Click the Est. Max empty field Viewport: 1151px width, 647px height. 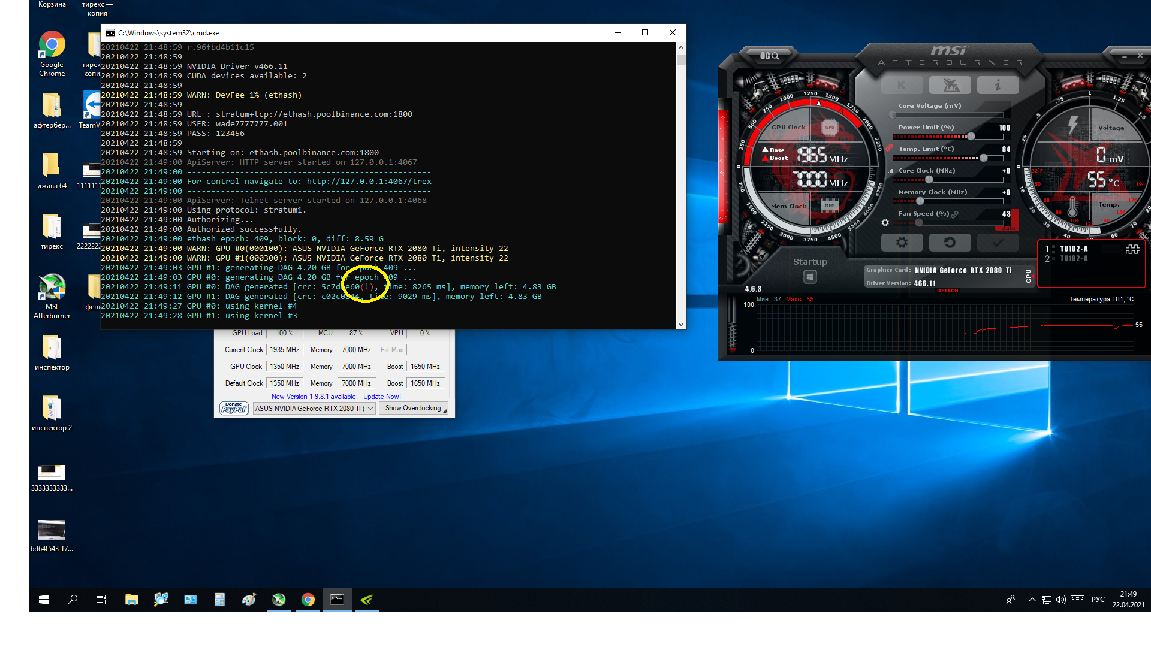pos(426,350)
